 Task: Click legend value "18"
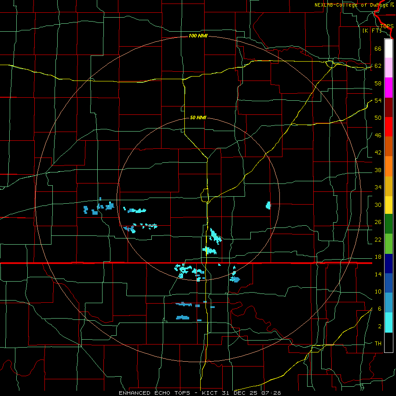(378, 257)
